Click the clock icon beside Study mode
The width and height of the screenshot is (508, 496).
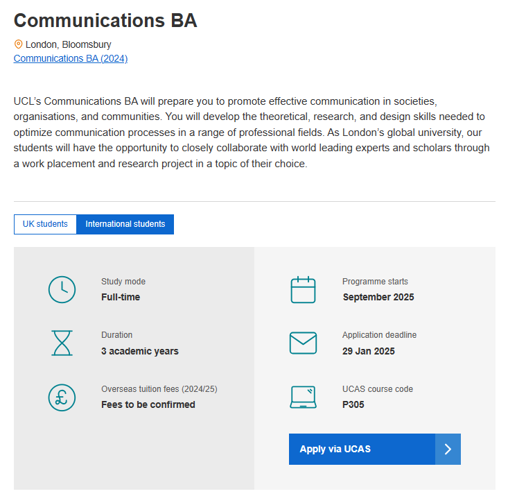tap(62, 290)
